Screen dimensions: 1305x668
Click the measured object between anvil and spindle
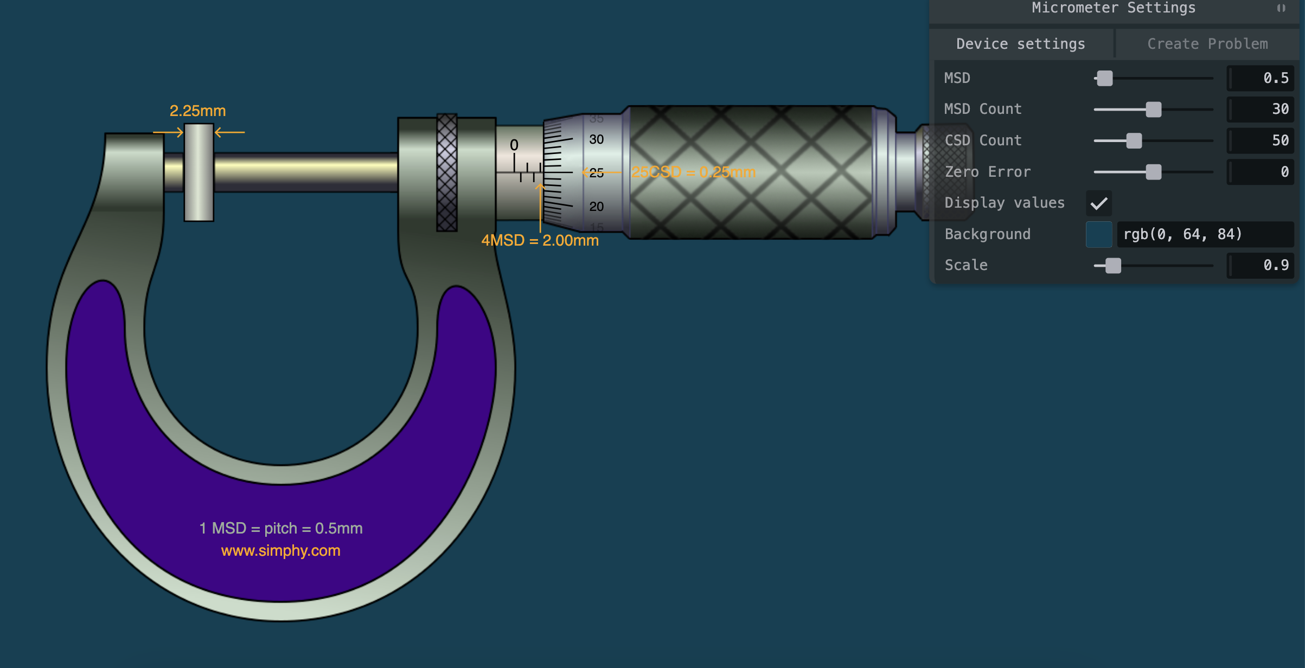[199, 172]
